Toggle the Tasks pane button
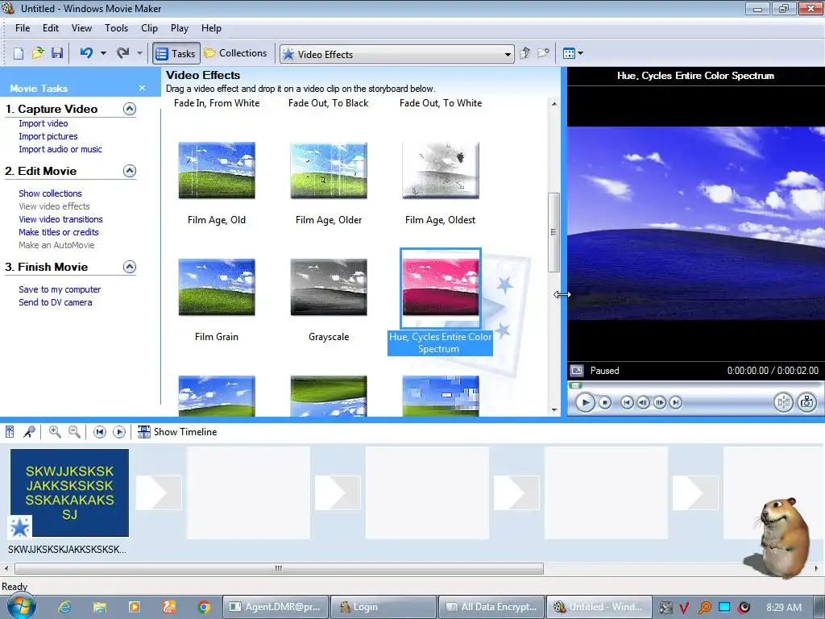This screenshot has width=825, height=619. pos(176,53)
